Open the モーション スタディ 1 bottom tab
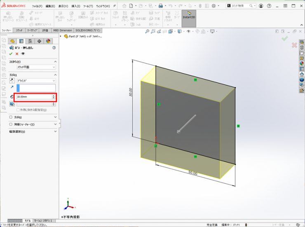The height and width of the screenshot is (227, 305). pos(43,221)
